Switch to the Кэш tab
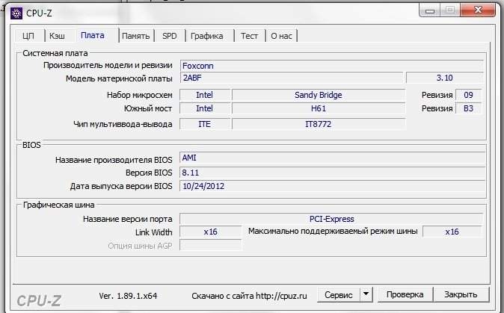 point(57,36)
